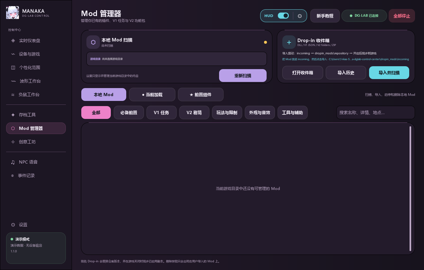
Task: Switch to the 前置组件 tab
Action: [x=201, y=94]
